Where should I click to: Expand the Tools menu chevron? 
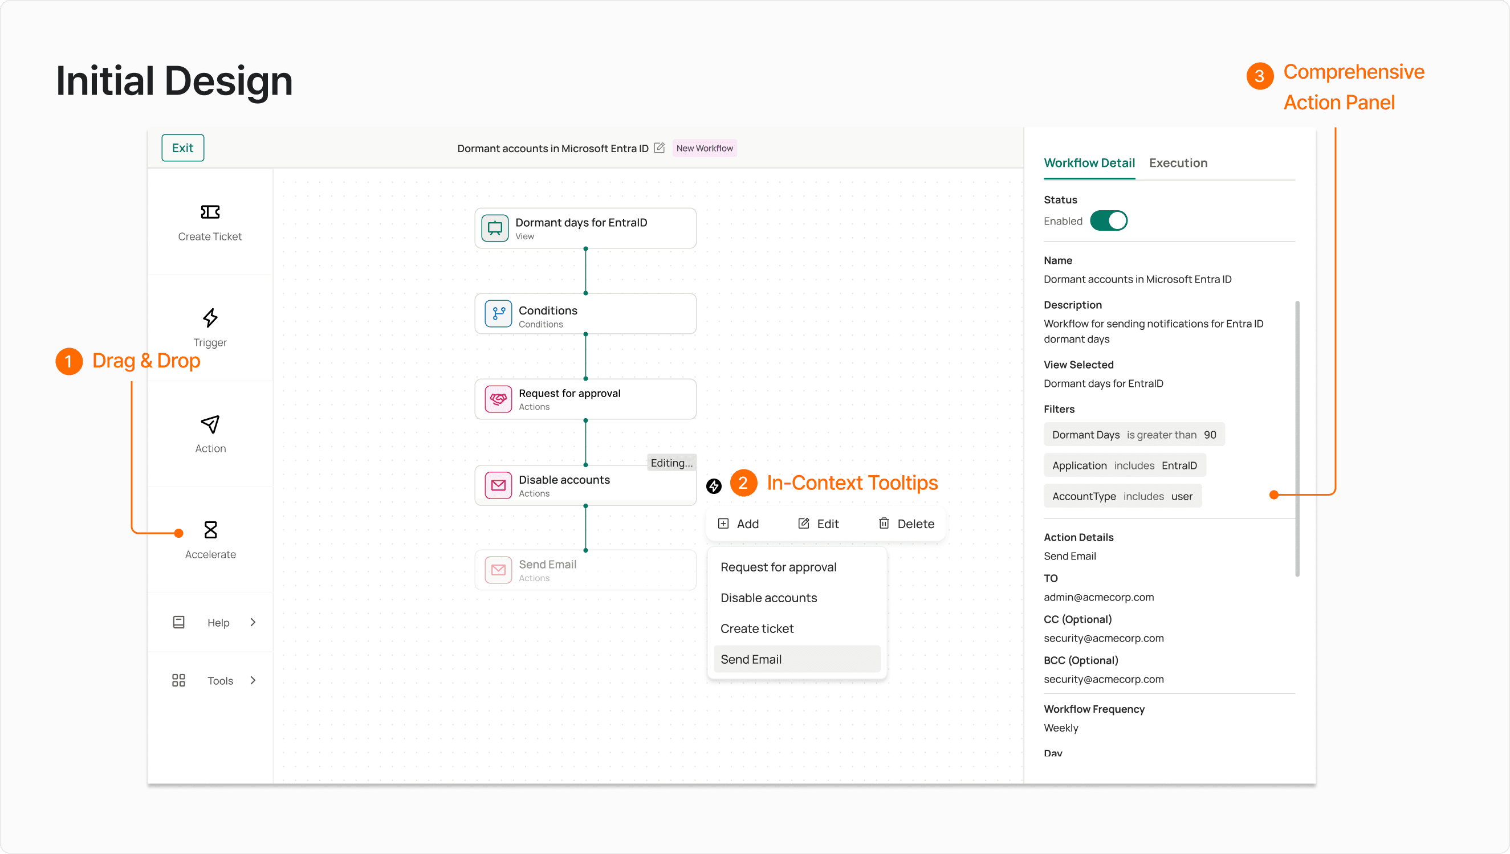click(253, 680)
